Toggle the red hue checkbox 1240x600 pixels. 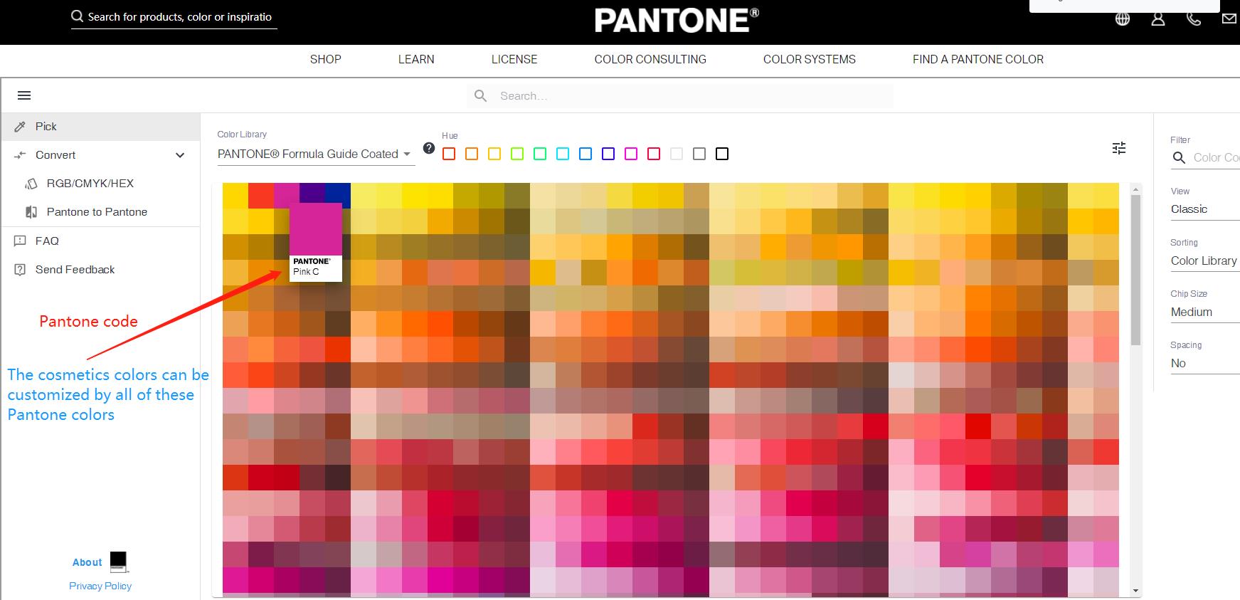tap(449, 154)
